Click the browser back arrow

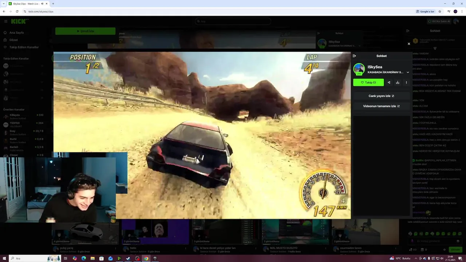(x=4, y=11)
